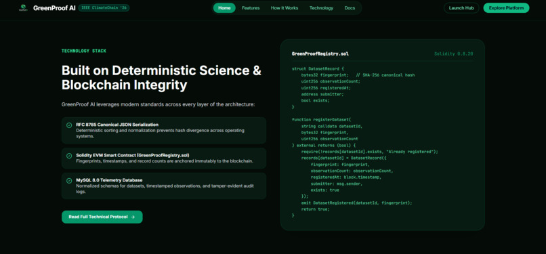Click the 'address submitter;' code line
Viewport: 546px width, 254px height.
click(322, 94)
